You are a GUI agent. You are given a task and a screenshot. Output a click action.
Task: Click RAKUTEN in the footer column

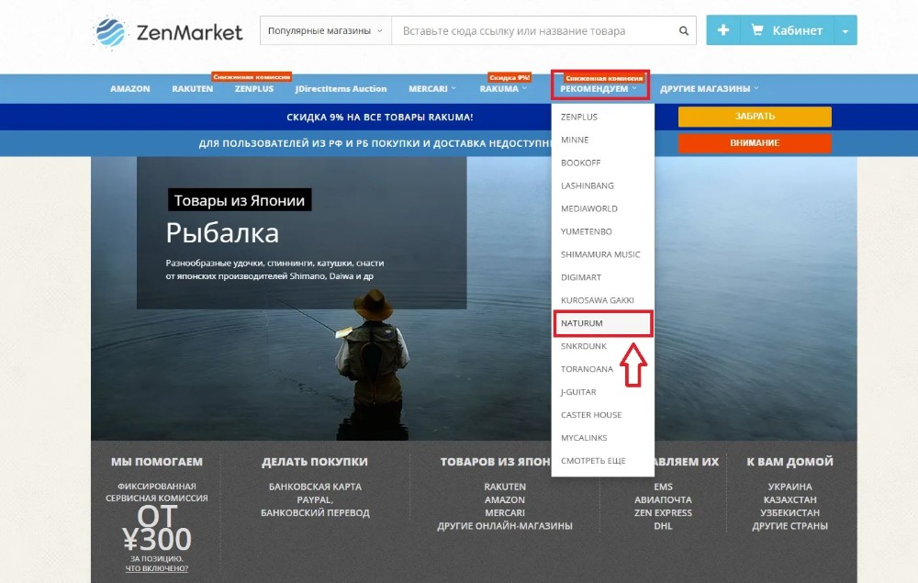505,487
